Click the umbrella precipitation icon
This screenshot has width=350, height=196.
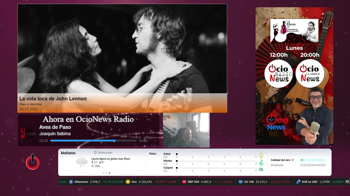pyautogui.click(x=93, y=166)
